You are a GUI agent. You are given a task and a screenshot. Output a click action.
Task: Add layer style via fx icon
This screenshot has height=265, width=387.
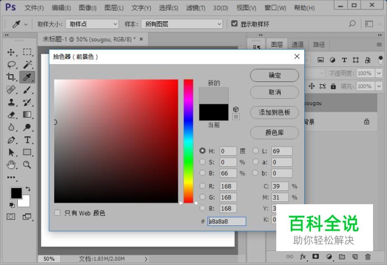(x=303, y=257)
